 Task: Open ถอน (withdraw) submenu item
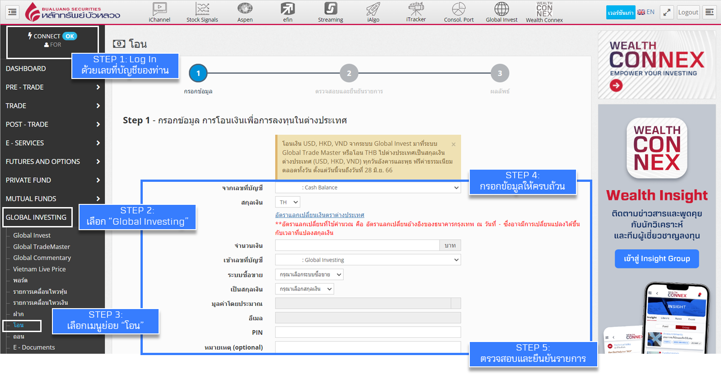[19, 337]
